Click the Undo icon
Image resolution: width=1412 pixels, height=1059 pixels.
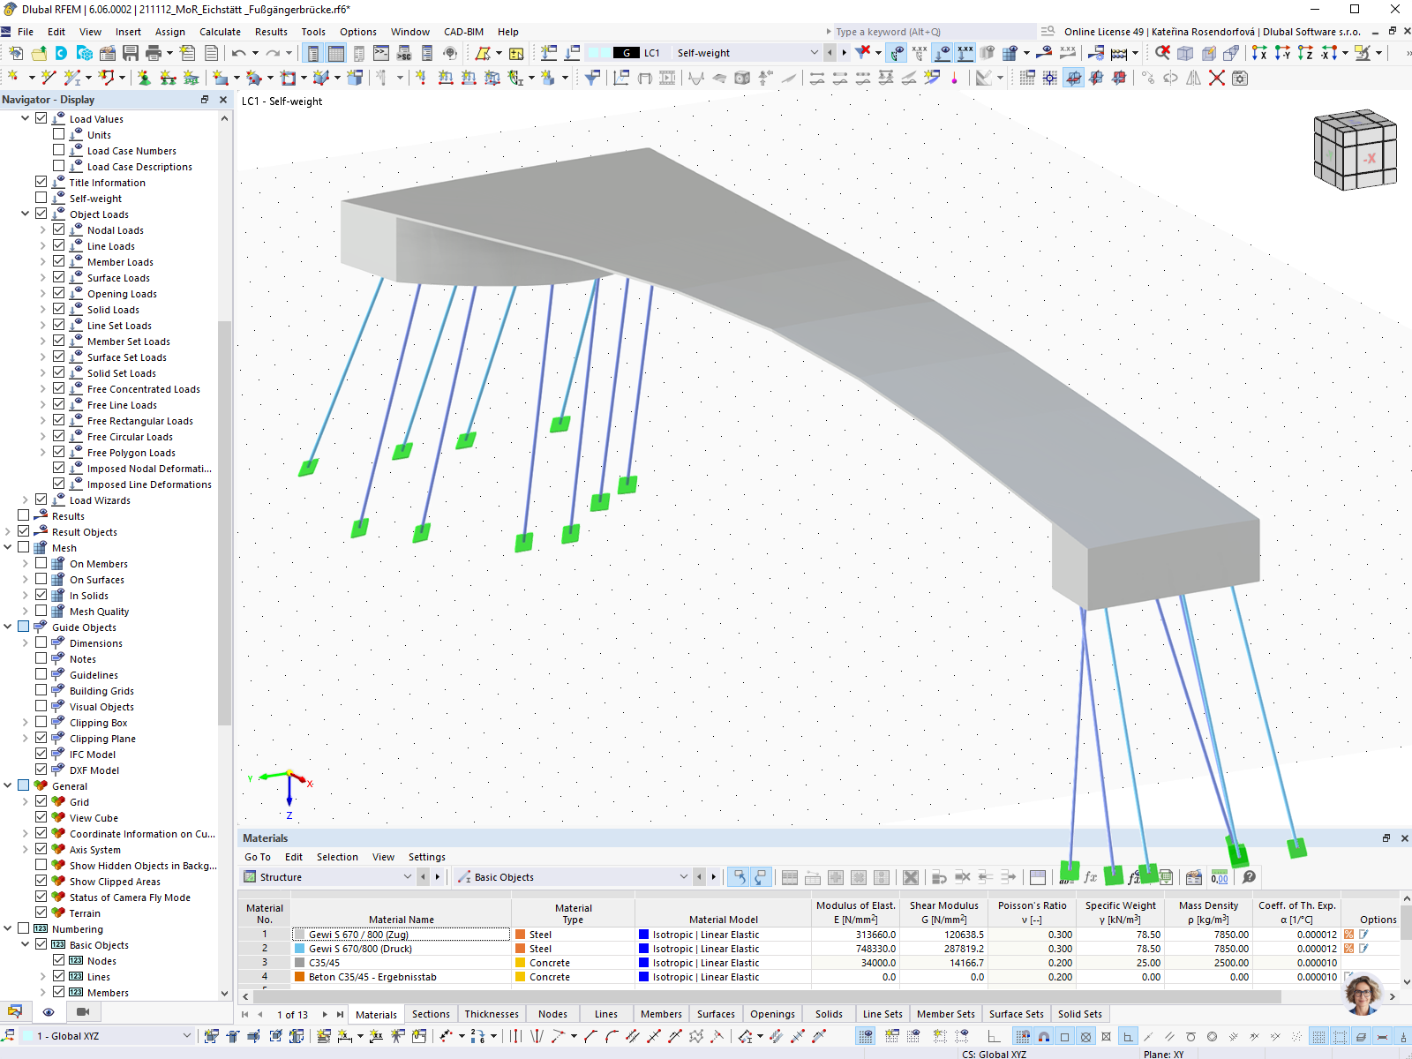238,52
